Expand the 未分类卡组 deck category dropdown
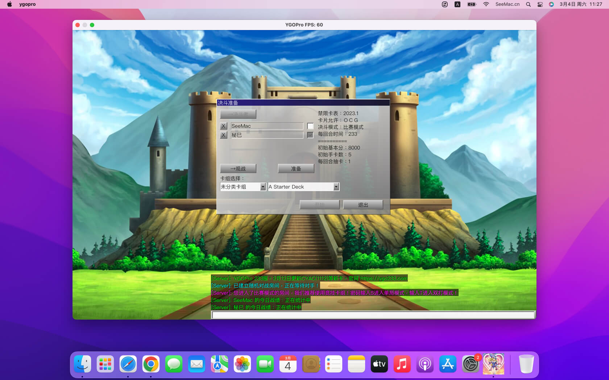 coord(263,187)
